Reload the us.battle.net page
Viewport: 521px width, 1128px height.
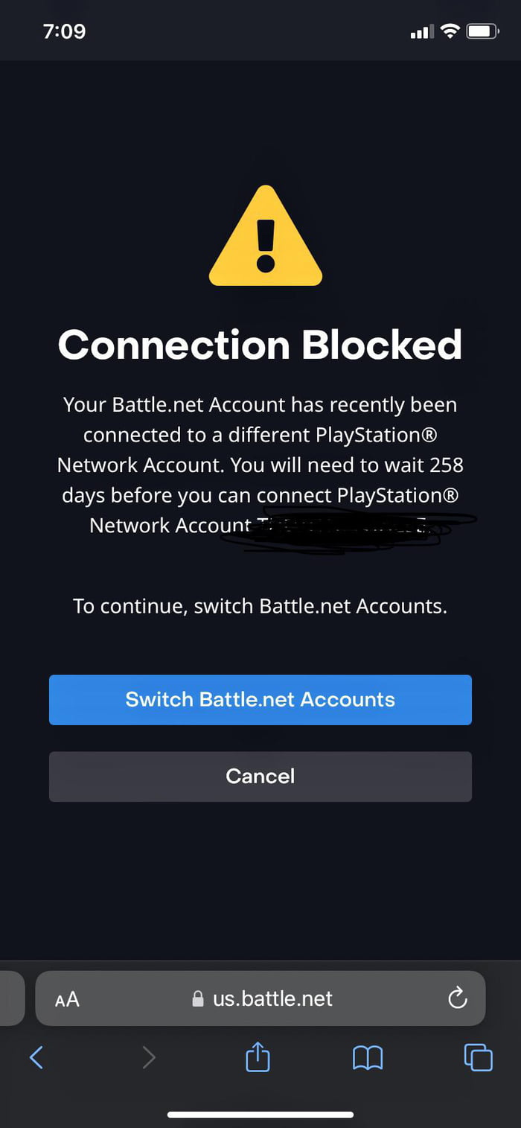point(458,998)
